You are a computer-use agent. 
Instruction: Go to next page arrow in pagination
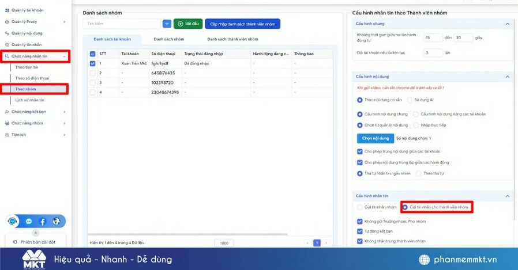coord(326,243)
